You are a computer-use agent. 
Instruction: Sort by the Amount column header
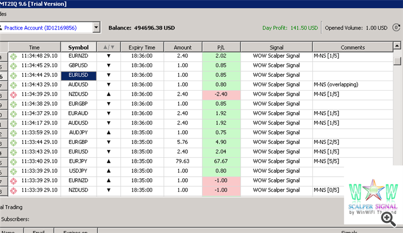183,47
